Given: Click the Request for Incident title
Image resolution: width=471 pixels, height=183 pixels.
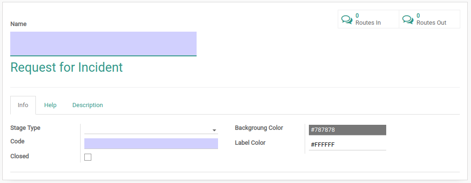Looking at the screenshot, I should 67,68.
